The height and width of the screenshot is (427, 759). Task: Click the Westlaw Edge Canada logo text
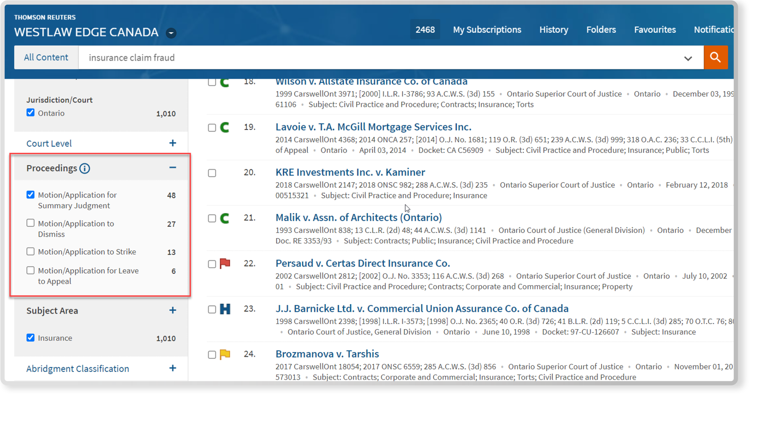(86, 32)
